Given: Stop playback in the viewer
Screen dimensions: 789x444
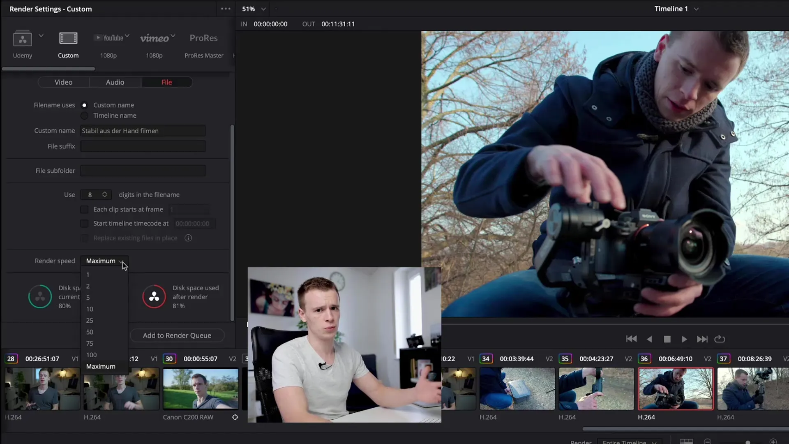Looking at the screenshot, I should [x=667, y=339].
